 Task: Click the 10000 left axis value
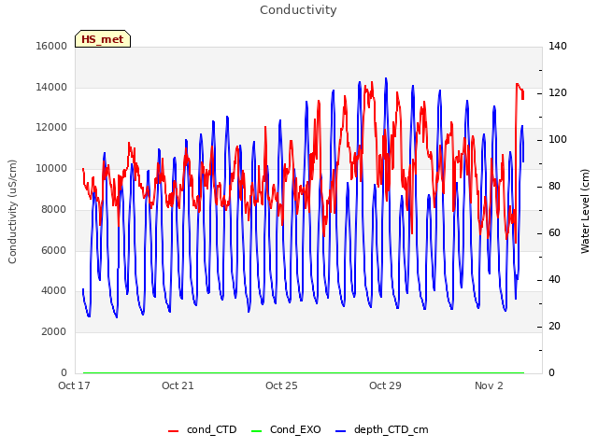[51, 168]
